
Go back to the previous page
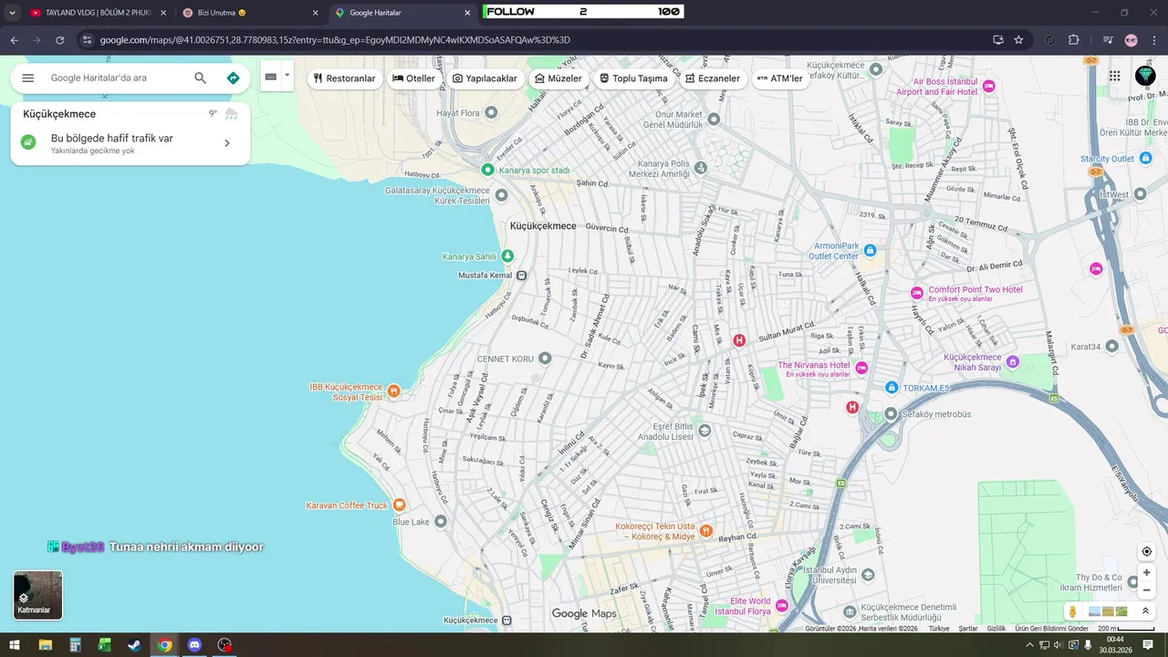15,40
